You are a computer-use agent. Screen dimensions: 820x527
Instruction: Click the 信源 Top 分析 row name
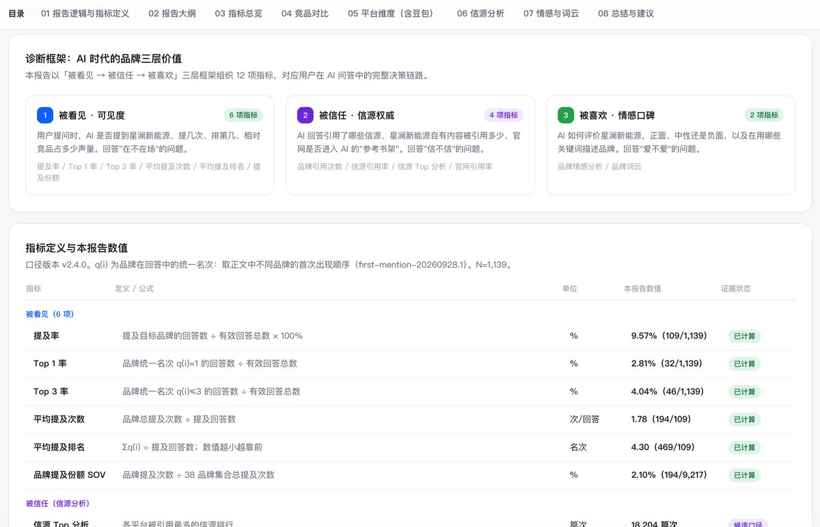tap(61, 524)
